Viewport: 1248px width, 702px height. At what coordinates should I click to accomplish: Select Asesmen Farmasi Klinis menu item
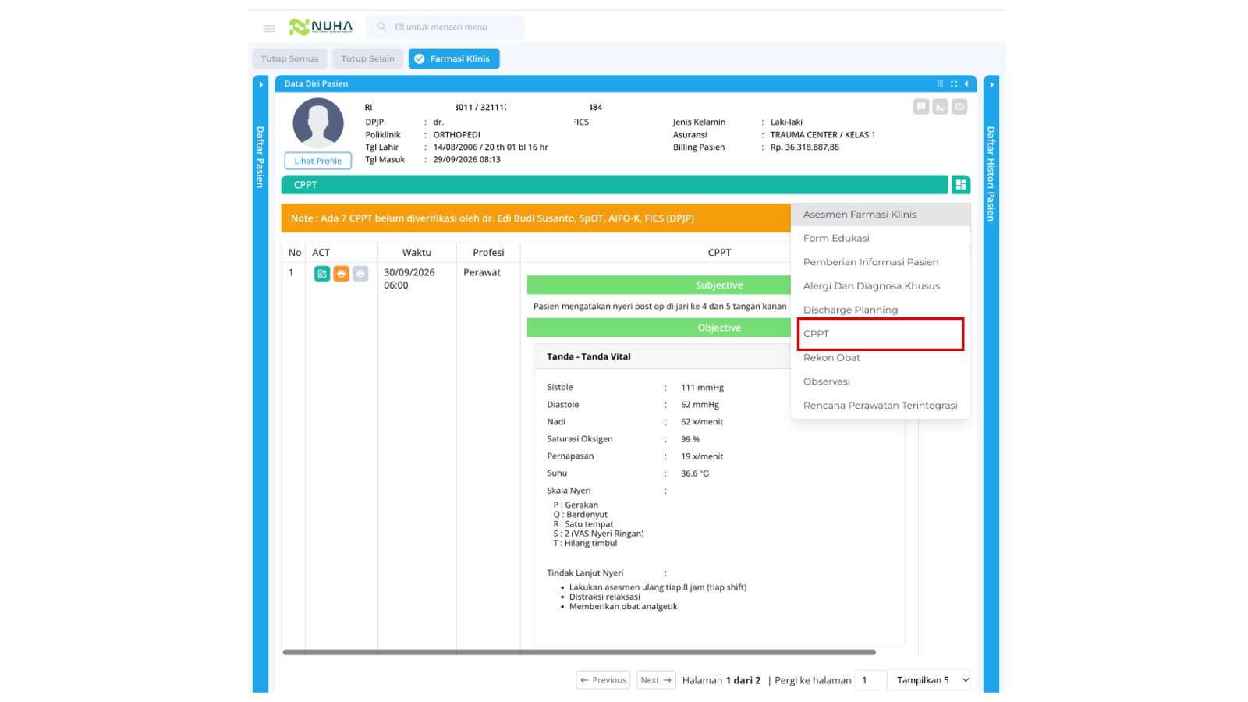point(881,214)
